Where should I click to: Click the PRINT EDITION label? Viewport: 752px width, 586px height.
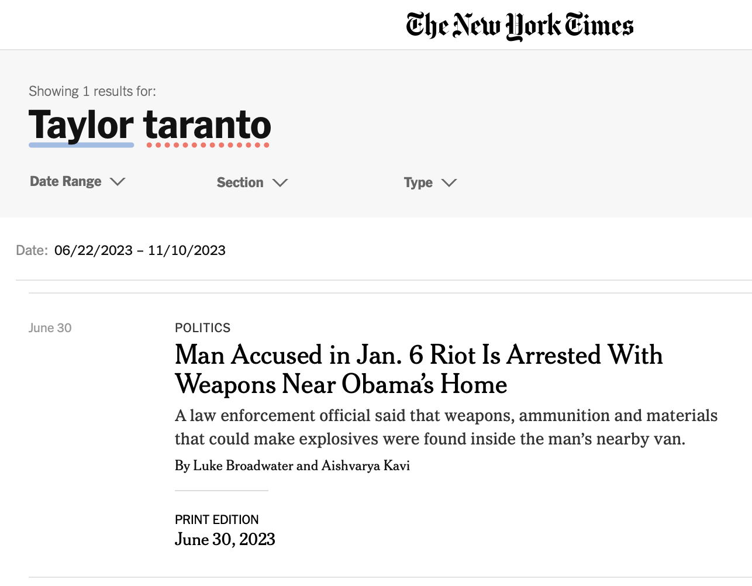point(217,519)
